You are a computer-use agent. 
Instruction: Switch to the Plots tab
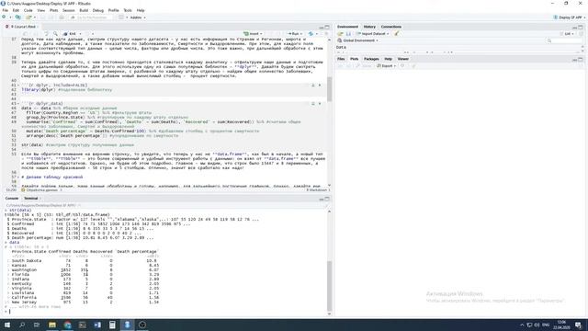pos(354,59)
